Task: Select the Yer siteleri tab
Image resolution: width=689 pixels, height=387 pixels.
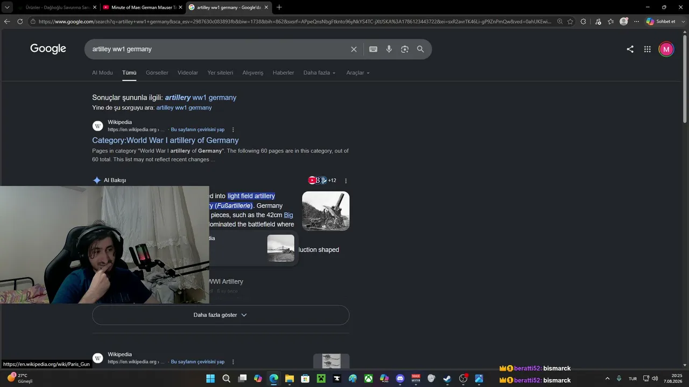Action: point(220,73)
